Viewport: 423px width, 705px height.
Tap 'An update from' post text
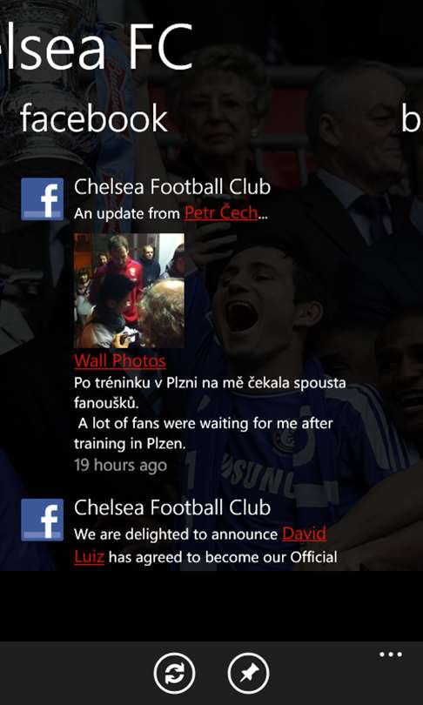point(127,213)
